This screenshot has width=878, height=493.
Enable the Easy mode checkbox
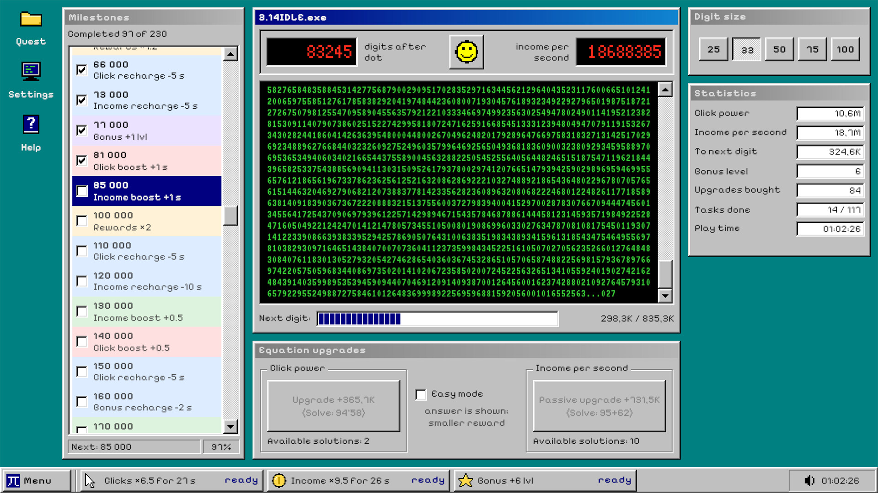click(421, 394)
